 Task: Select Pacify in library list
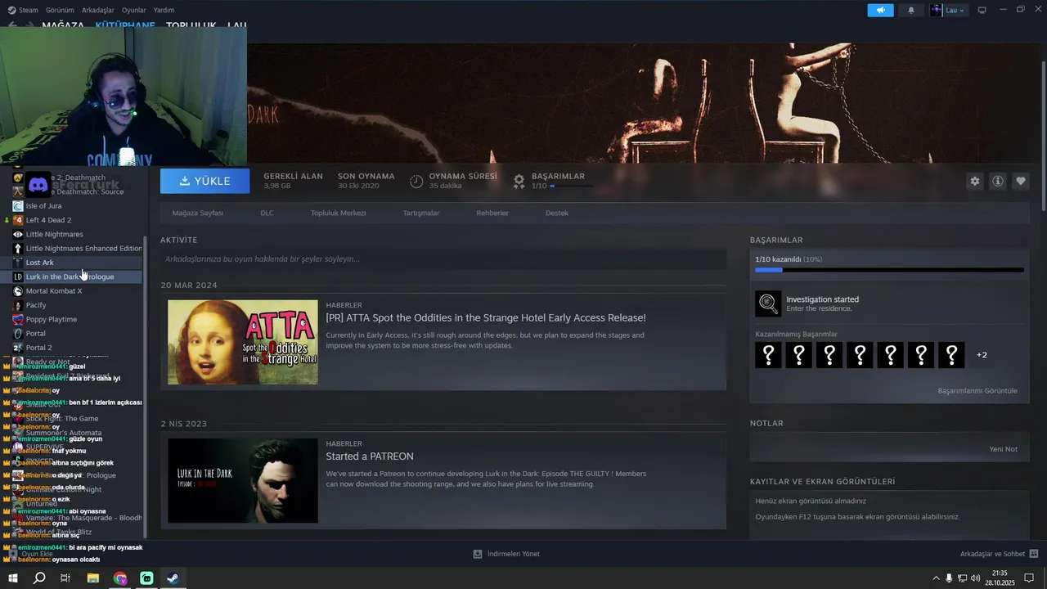coord(36,305)
